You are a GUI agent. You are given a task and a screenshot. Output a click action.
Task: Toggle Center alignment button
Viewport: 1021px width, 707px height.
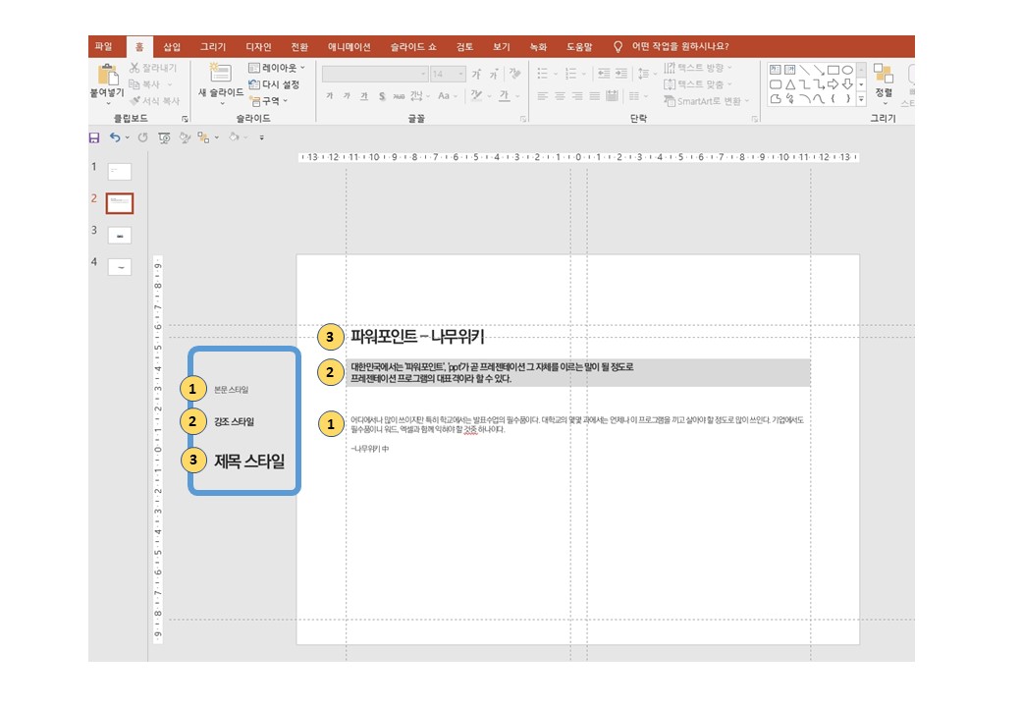click(x=560, y=96)
